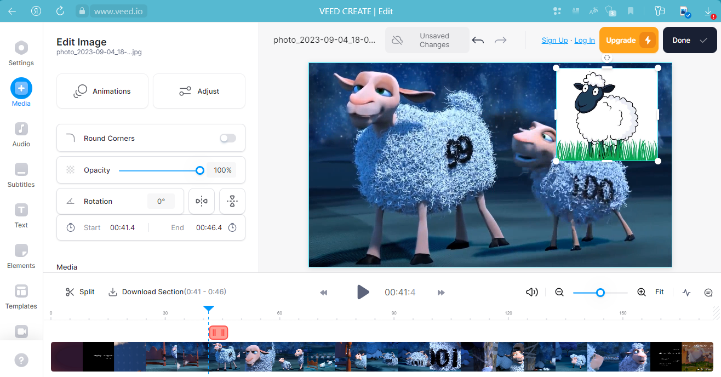The width and height of the screenshot is (721, 377).
Task: Click the Opacity slider handle
Action: pos(200,170)
